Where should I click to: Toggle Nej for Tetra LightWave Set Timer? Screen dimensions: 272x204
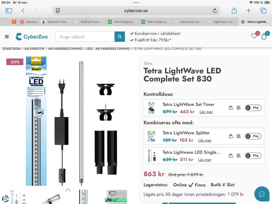point(253,108)
